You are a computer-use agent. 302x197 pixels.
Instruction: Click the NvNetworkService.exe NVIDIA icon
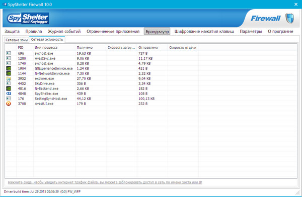(9, 73)
